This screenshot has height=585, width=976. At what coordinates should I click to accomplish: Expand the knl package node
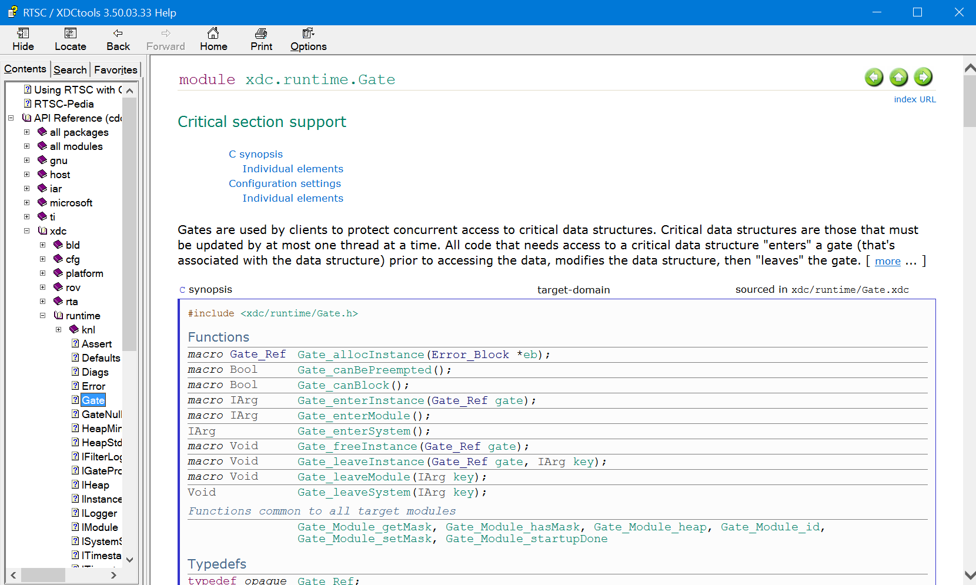(x=58, y=330)
